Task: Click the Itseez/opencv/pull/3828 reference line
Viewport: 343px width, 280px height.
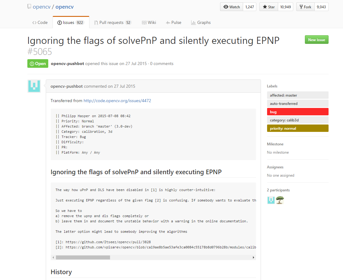Action: pyautogui.click(x=103, y=242)
